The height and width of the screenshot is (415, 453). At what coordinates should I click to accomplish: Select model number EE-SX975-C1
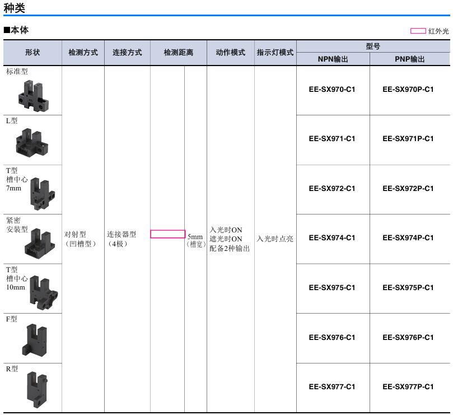[x=332, y=287]
